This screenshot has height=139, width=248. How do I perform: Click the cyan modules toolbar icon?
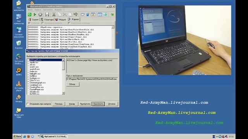(105, 15)
